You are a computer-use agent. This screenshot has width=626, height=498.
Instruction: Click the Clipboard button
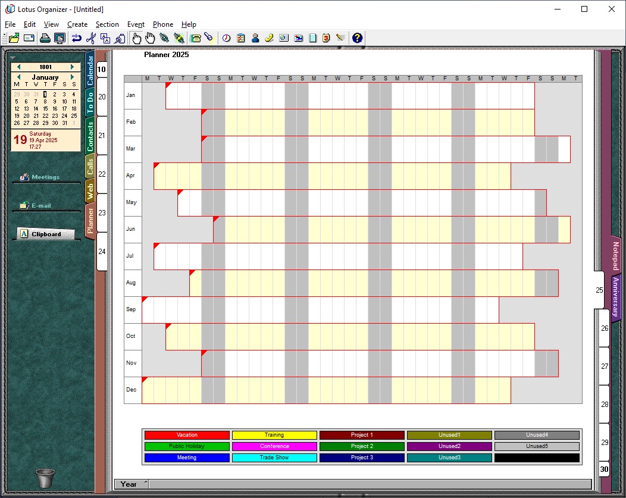click(x=46, y=234)
